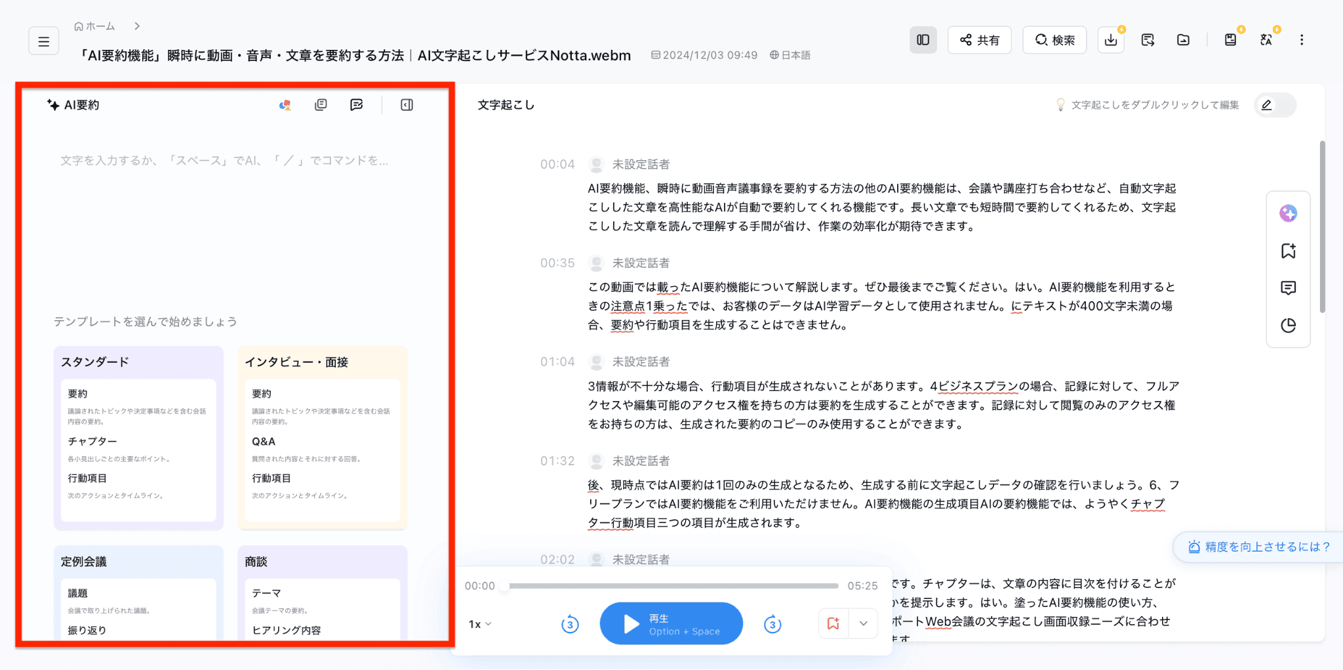This screenshot has height=670, width=1343.
Task: Open the 1x playback speed dropdown
Action: [480, 624]
